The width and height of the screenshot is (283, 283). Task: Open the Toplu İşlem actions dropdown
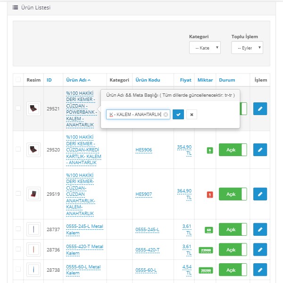tap(247, 48)
